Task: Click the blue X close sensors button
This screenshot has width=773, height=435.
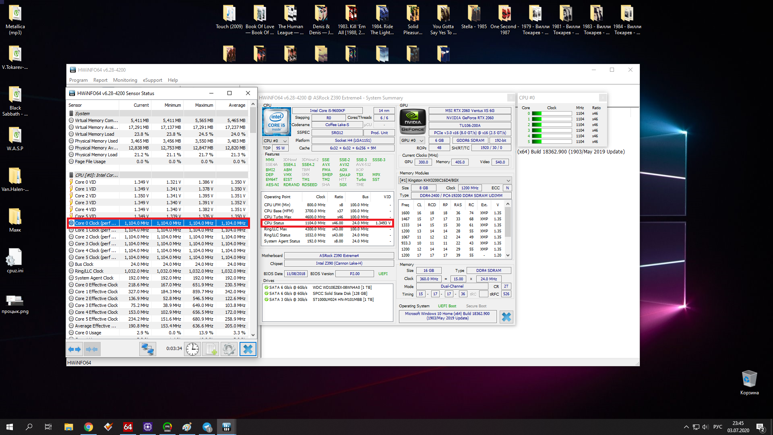Action: [248, 349]
